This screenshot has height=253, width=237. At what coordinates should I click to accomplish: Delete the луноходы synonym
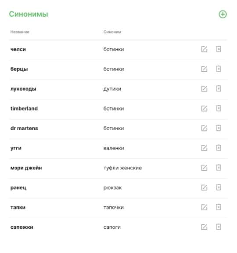click(x=219, y=88)
